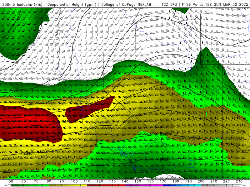Click the 'F126' forecast hour label
This screenshot has height=187, width=250.
tap(187, 4)
